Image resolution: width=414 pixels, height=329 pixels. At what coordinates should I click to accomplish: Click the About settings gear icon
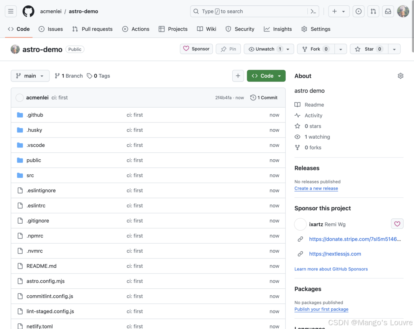click(x=401, y=76)
